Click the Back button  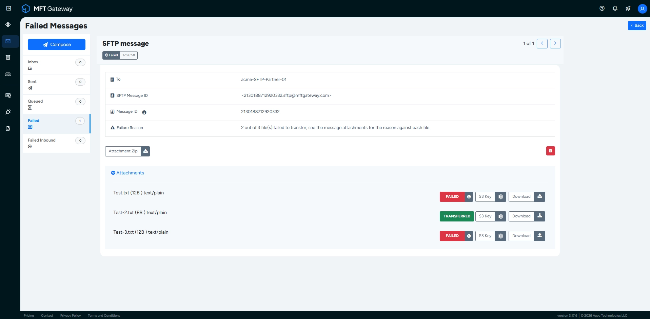pos(637,25)
